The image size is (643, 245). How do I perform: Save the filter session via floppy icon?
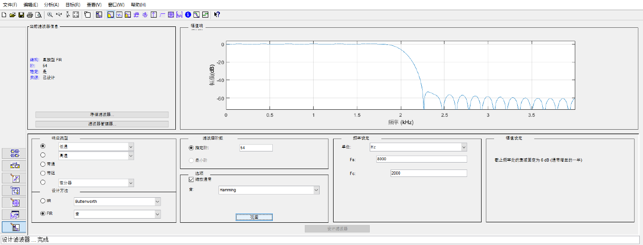coord(21,15)
